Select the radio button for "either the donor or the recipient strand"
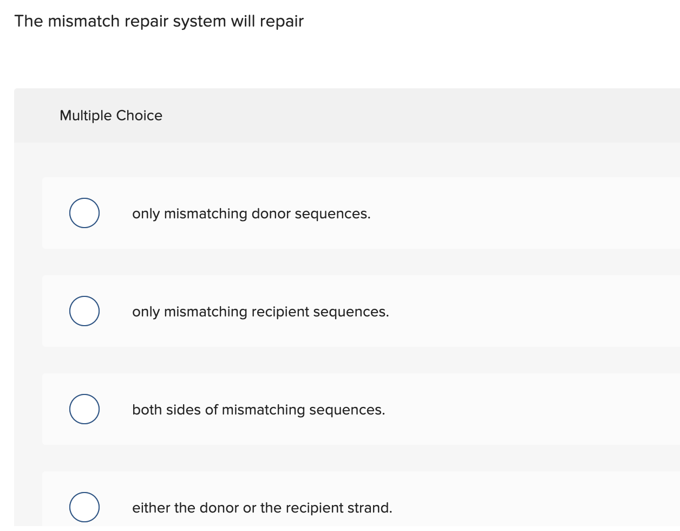The image size is (680, 531). (84, 507)
